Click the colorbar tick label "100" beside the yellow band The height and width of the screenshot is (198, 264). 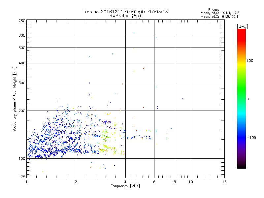pos(250,61)
